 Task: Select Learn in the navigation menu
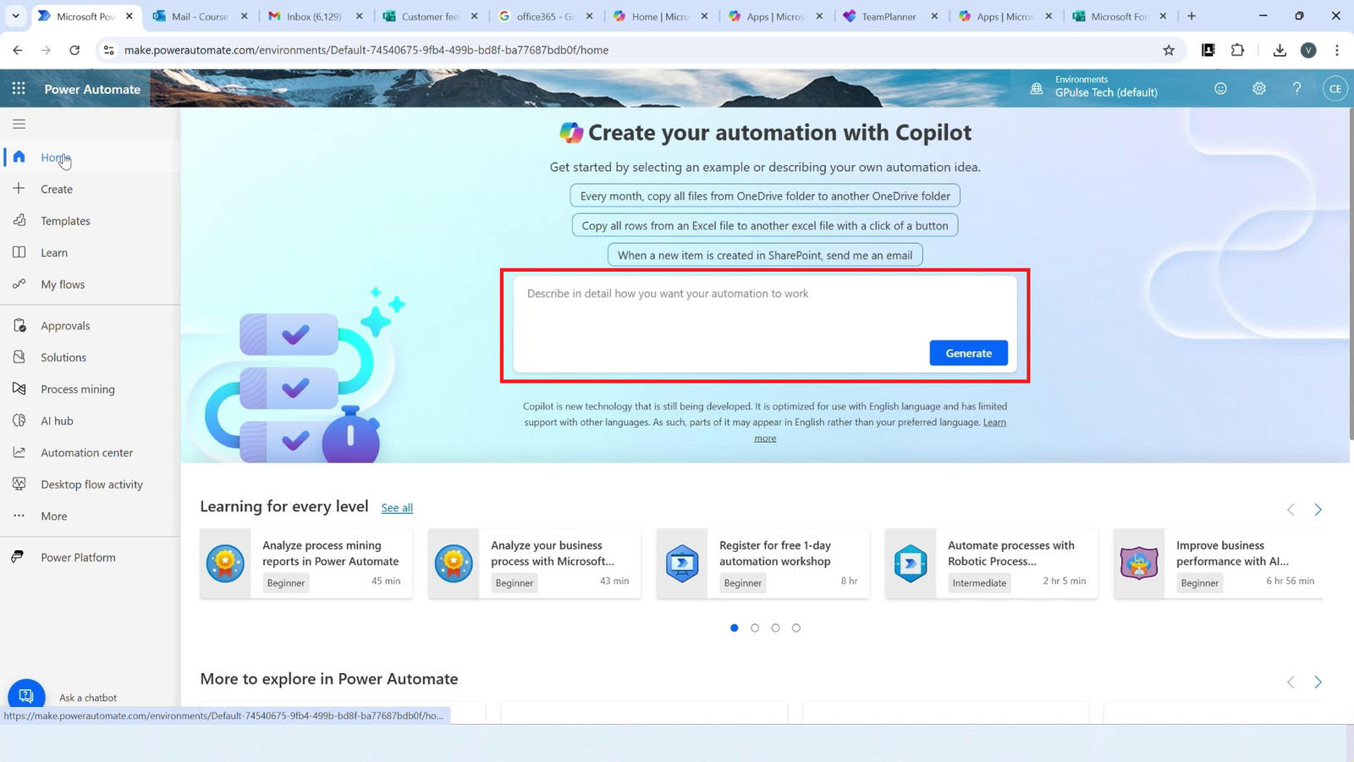[53, 252]
